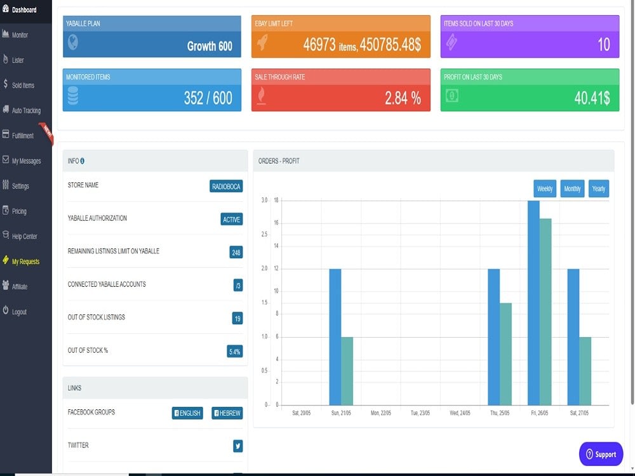Click the ticket icon in Items Sold card

tap(451, 42)
